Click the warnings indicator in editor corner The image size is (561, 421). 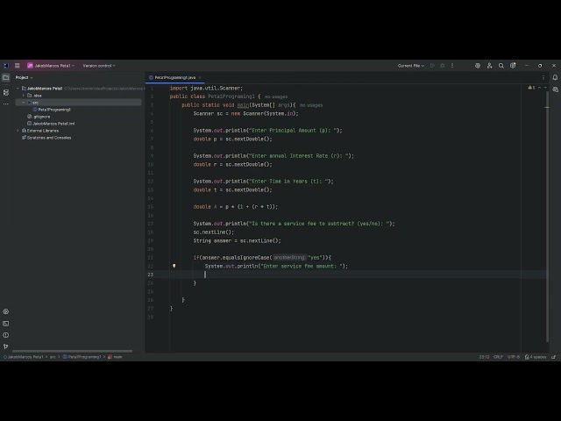[x=531, y=88]
